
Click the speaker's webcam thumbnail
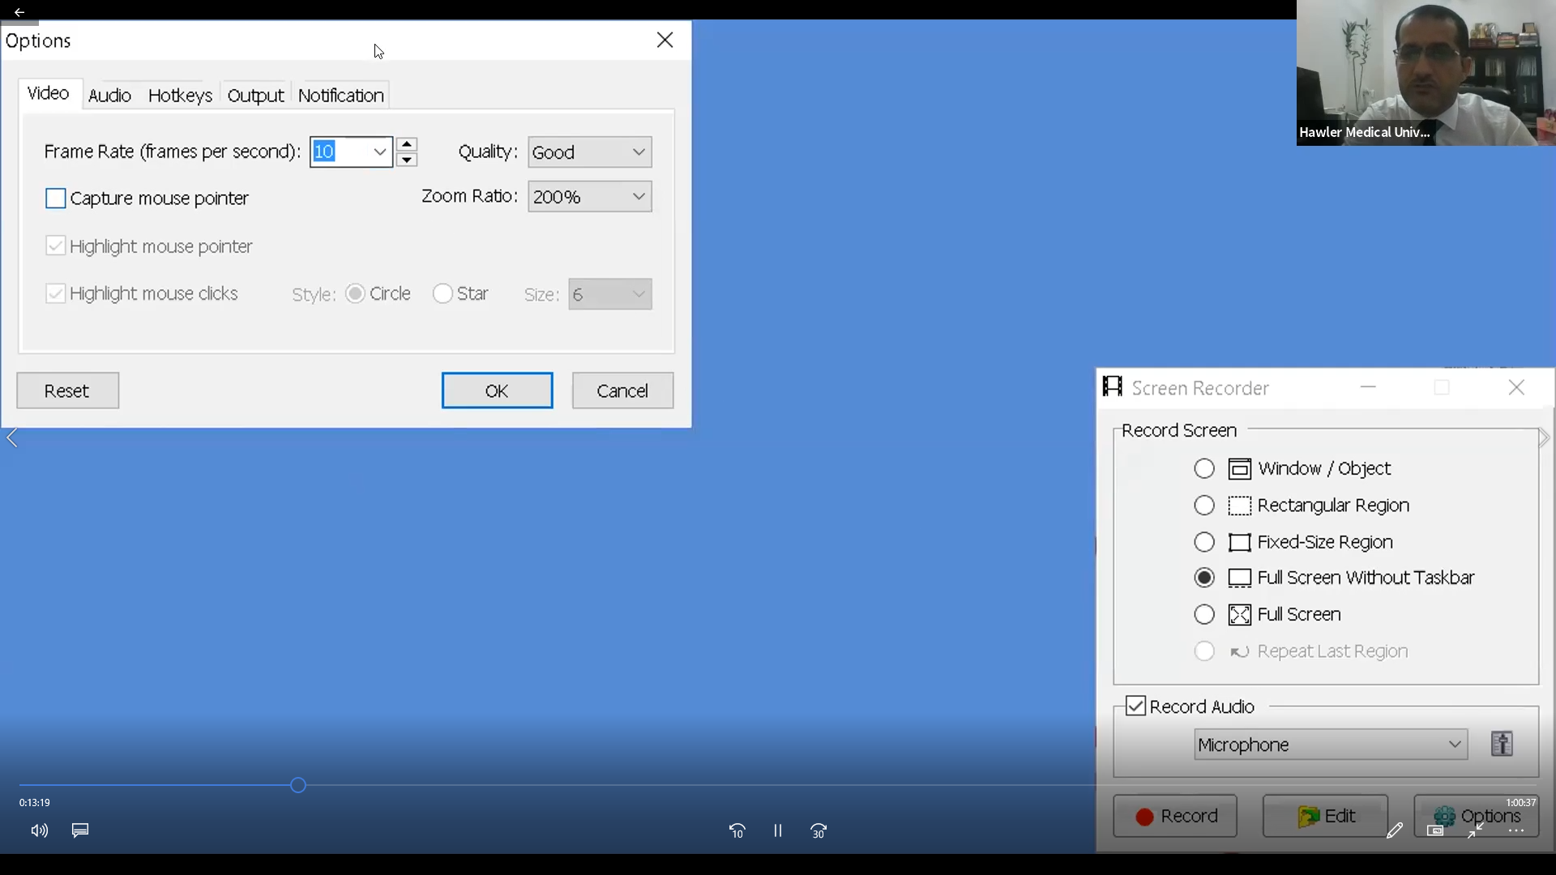point(1426,73)
